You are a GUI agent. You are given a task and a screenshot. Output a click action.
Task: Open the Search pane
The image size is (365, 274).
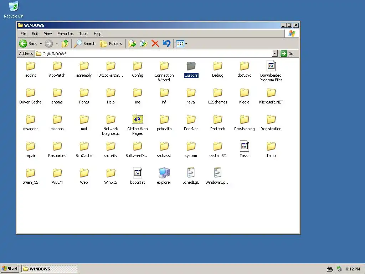click(85, 44)
